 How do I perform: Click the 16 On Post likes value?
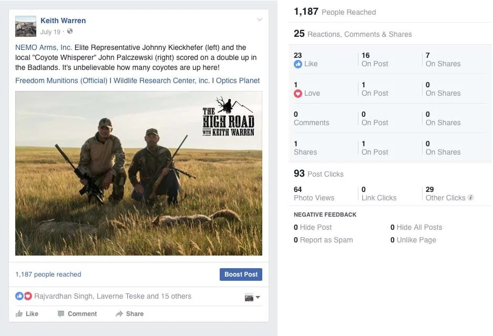coord(375,59)
